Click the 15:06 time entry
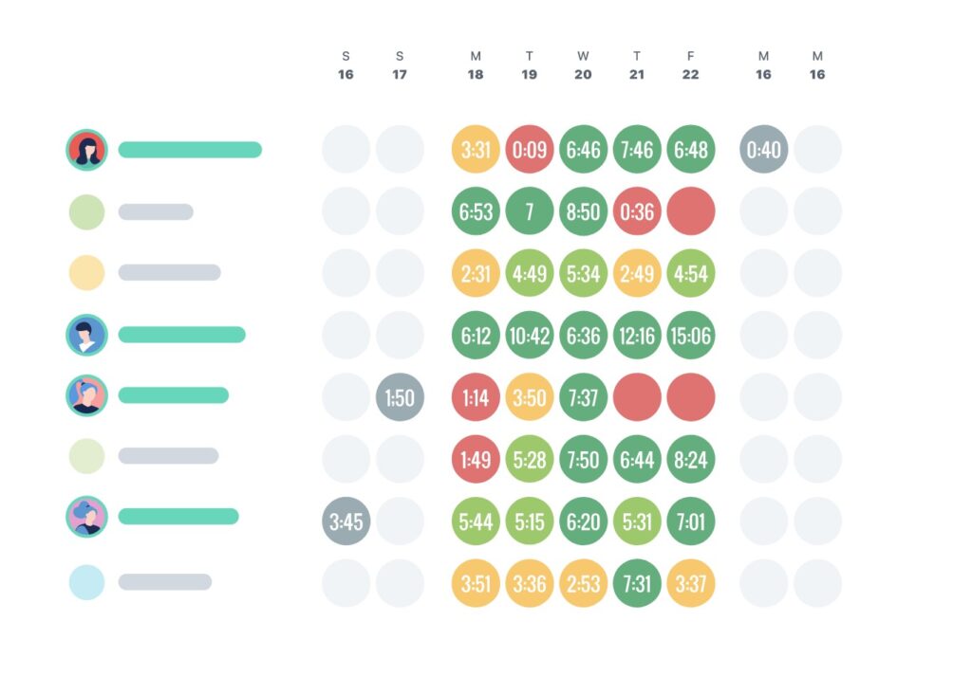Screen dimensions: 972x677 691,336
